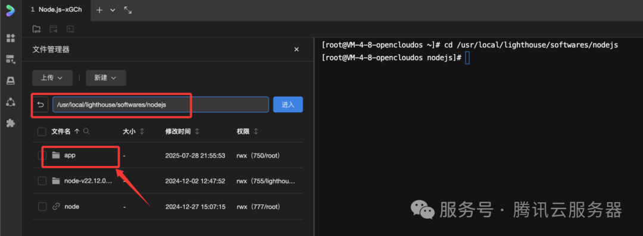Open the app folder name
643x236 pixels.
coord(70,155)
